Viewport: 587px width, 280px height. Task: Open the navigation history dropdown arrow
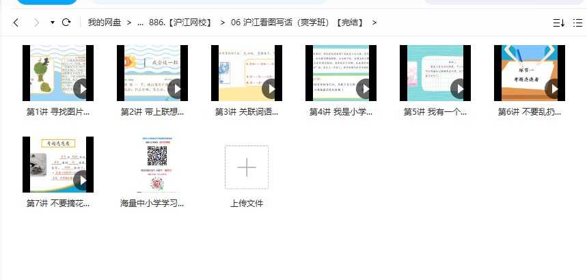(53, 23)
